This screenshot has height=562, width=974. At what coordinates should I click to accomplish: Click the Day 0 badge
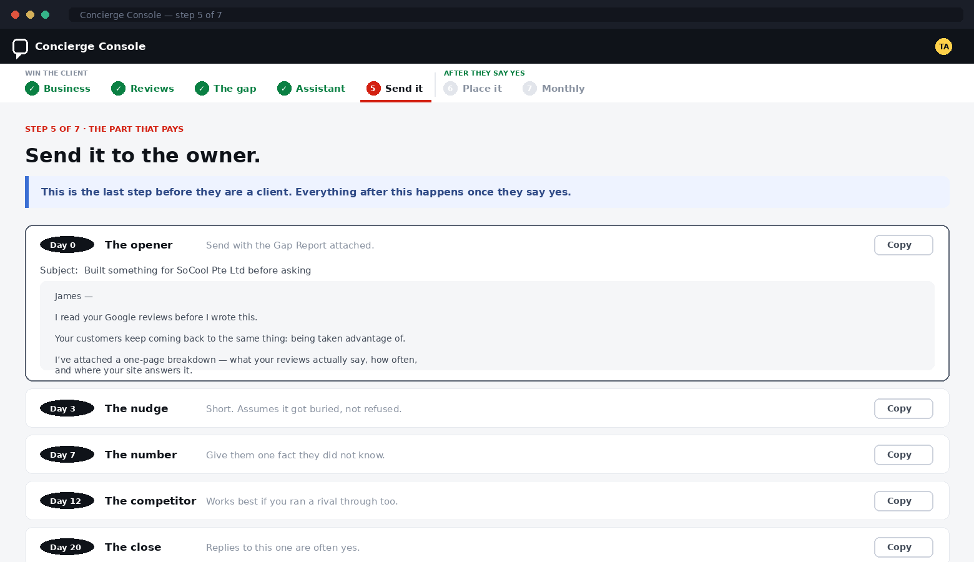[67, 245]
